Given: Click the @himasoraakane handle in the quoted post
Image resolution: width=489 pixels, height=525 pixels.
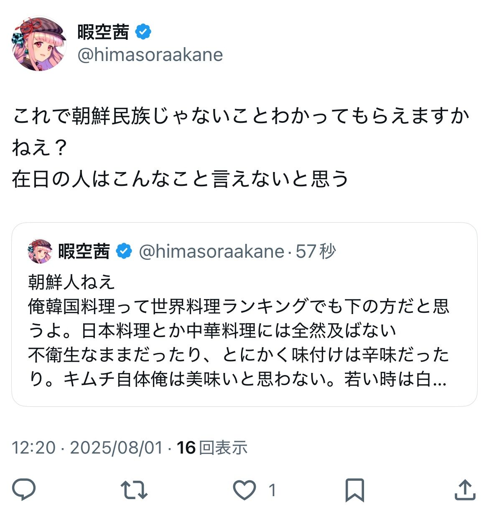Looking at the screenshot, I should click(x=211, y=251).
